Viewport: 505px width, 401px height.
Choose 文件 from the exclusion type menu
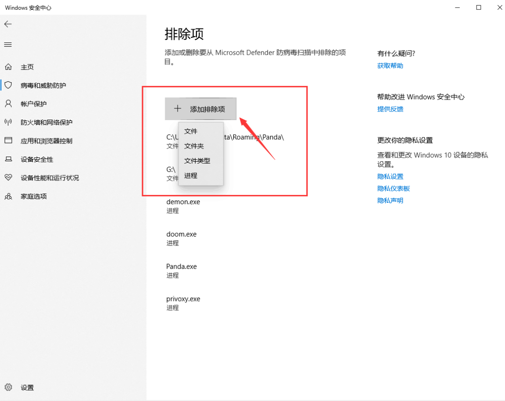pyautogui.click(x=191, y=131)
